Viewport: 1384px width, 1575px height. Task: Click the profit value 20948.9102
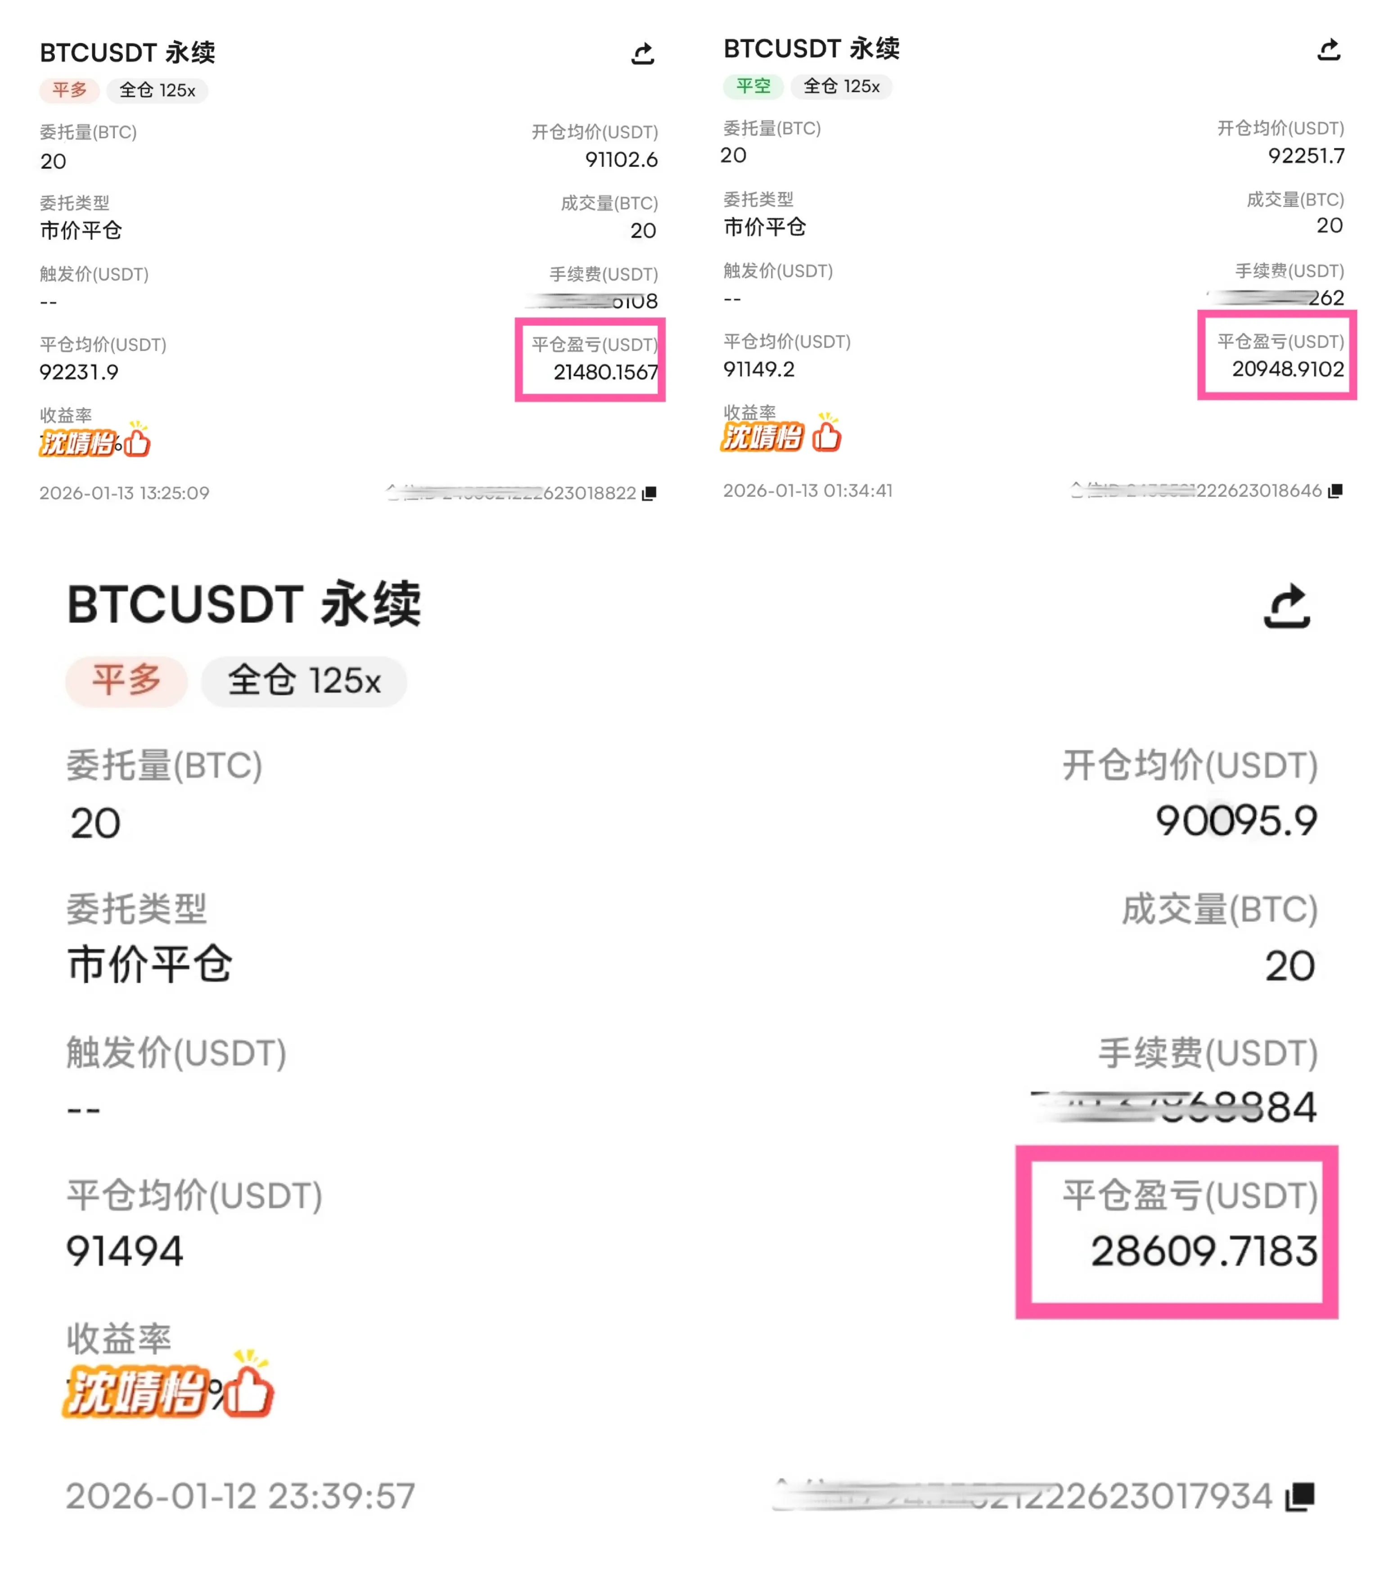tap(1288, 369)
